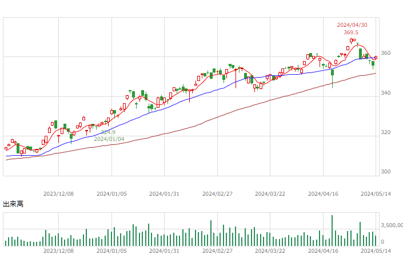Select the 320 price axis label
403x259 pixels.
385,132
